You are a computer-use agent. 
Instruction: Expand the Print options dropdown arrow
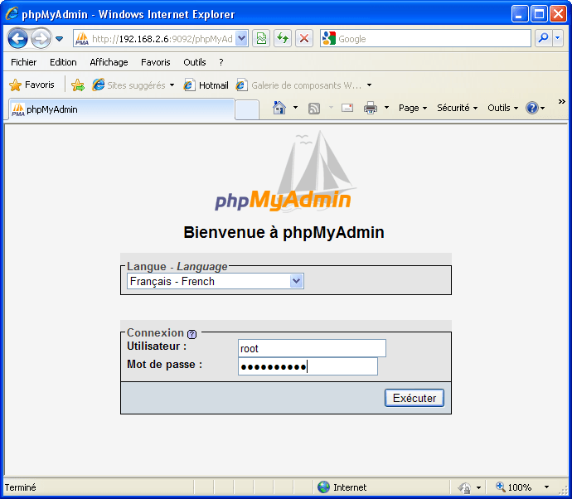[386, 108]
